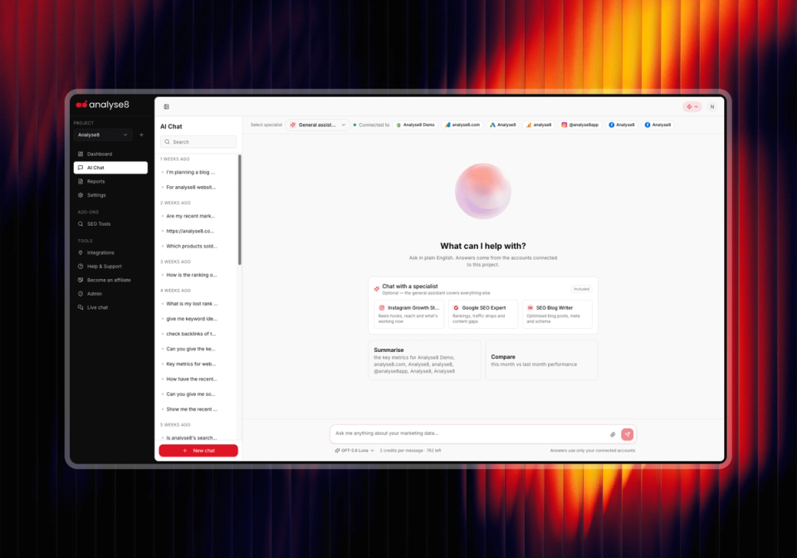Open the AI credits pill in header
This screenshot has height=558, width=797.
(692, 107)
